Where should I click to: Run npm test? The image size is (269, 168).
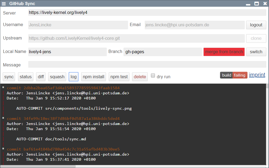tap(119, 77)
